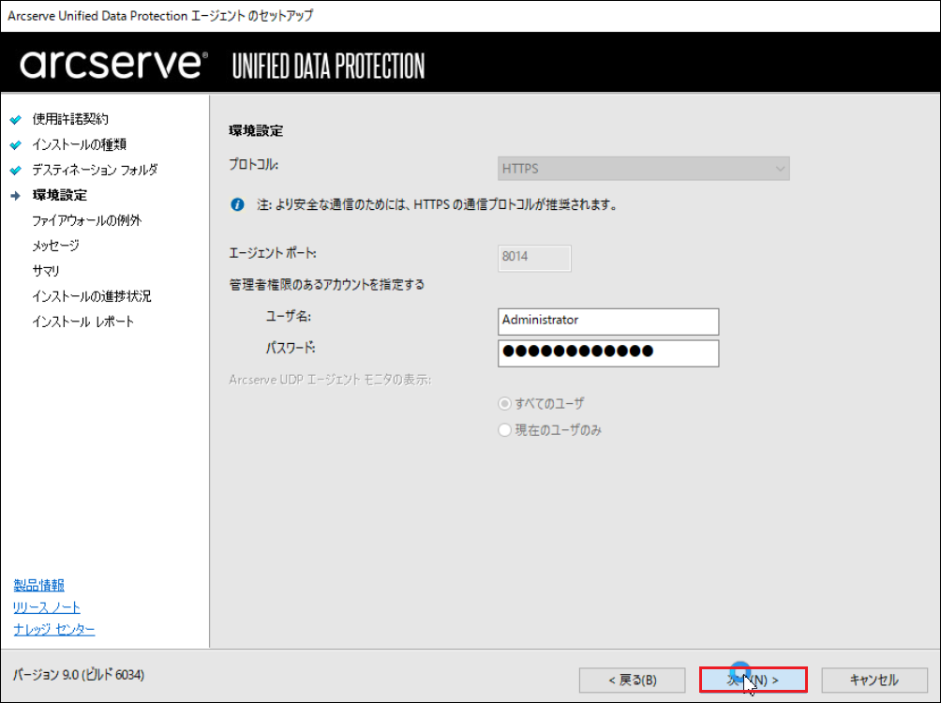Select 使用許諾契約 step in sidebar
This screenshot has height=703, width=941.
tap(70, 119)
